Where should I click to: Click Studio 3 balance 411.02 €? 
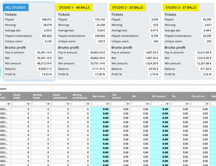[206, 69]
